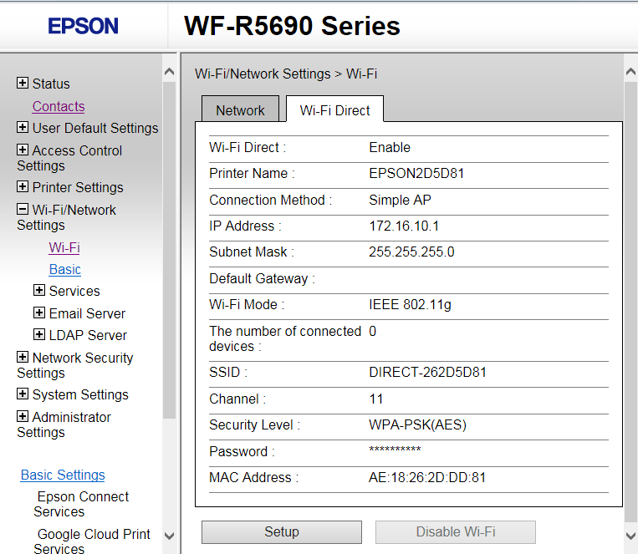Collapse the Wi-Fi/Network Settings section
Viewport: 638px width, 554px height.
23,210
